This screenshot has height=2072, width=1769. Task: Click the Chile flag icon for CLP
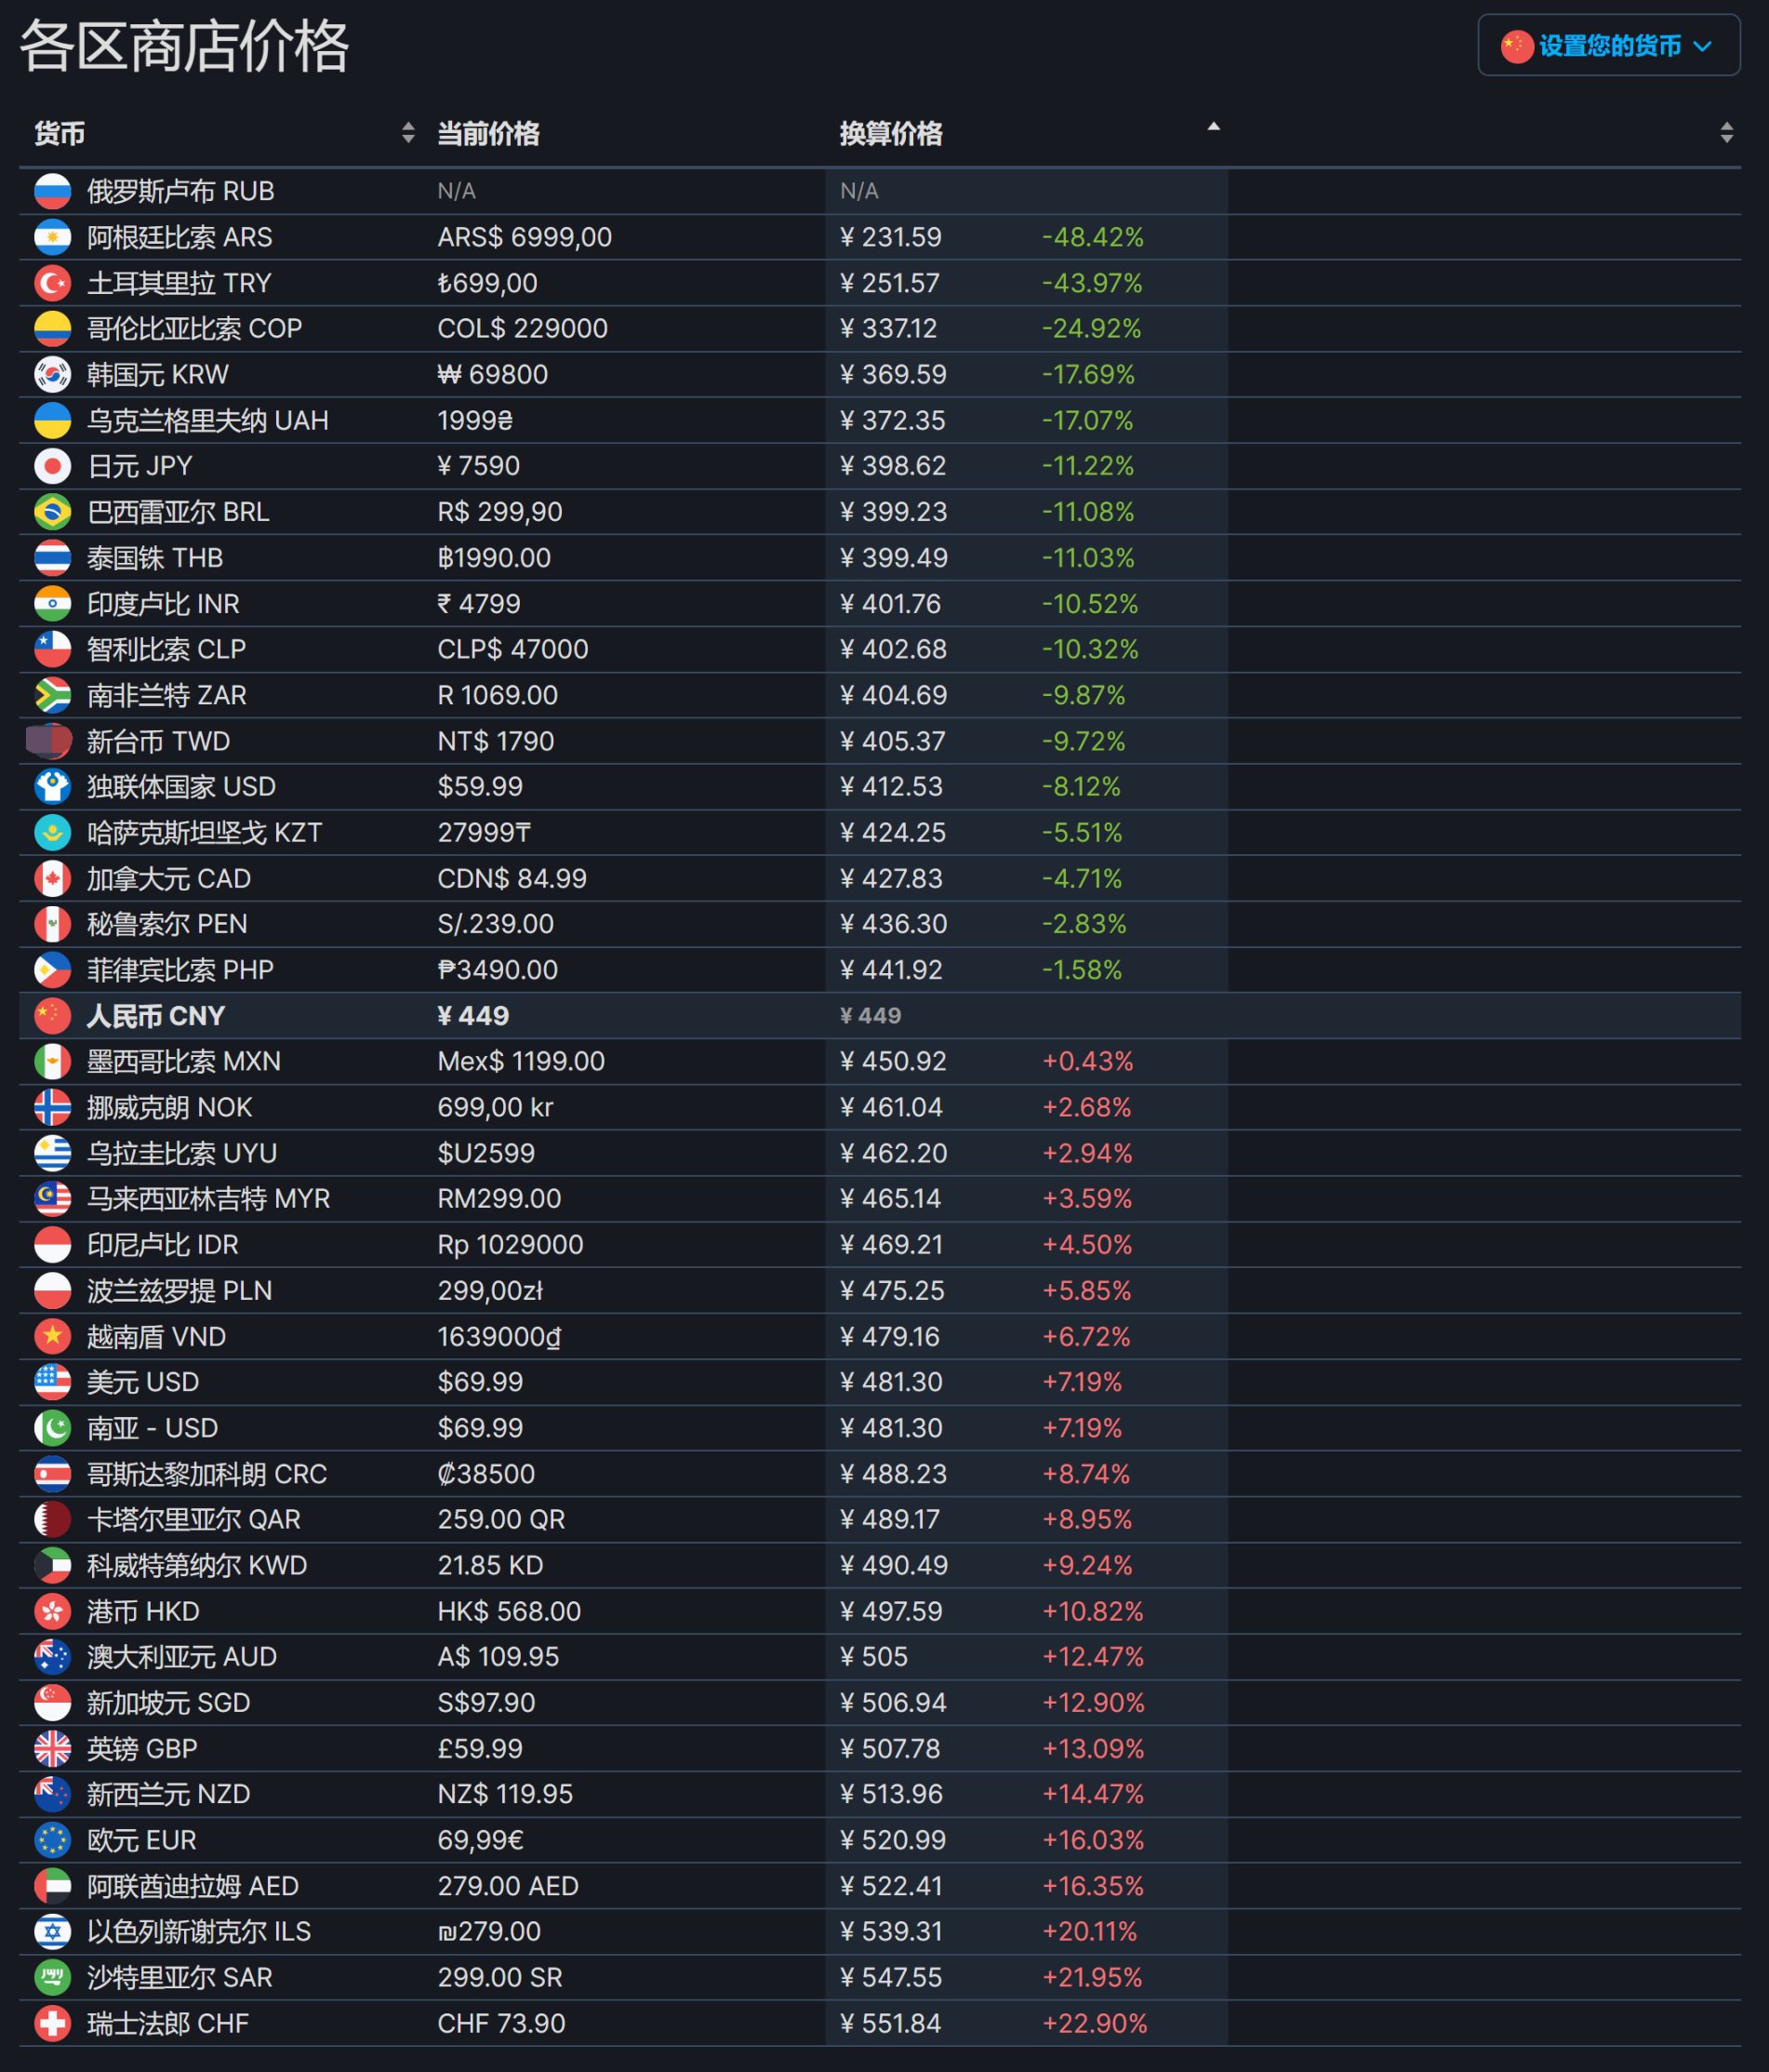pyautogui.click(x=52, y=649)
